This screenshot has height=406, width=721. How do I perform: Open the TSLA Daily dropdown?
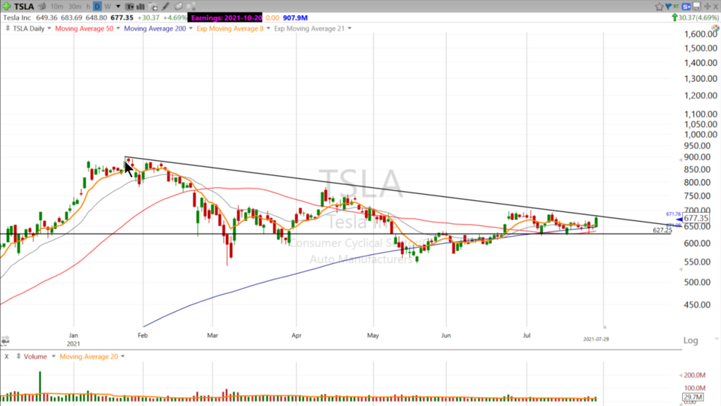(x=50, y=29)
